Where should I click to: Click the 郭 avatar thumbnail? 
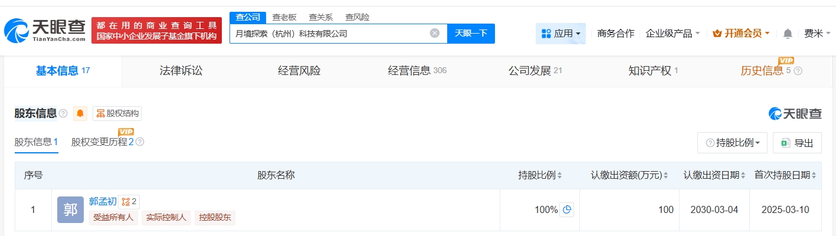click(70, 209)
